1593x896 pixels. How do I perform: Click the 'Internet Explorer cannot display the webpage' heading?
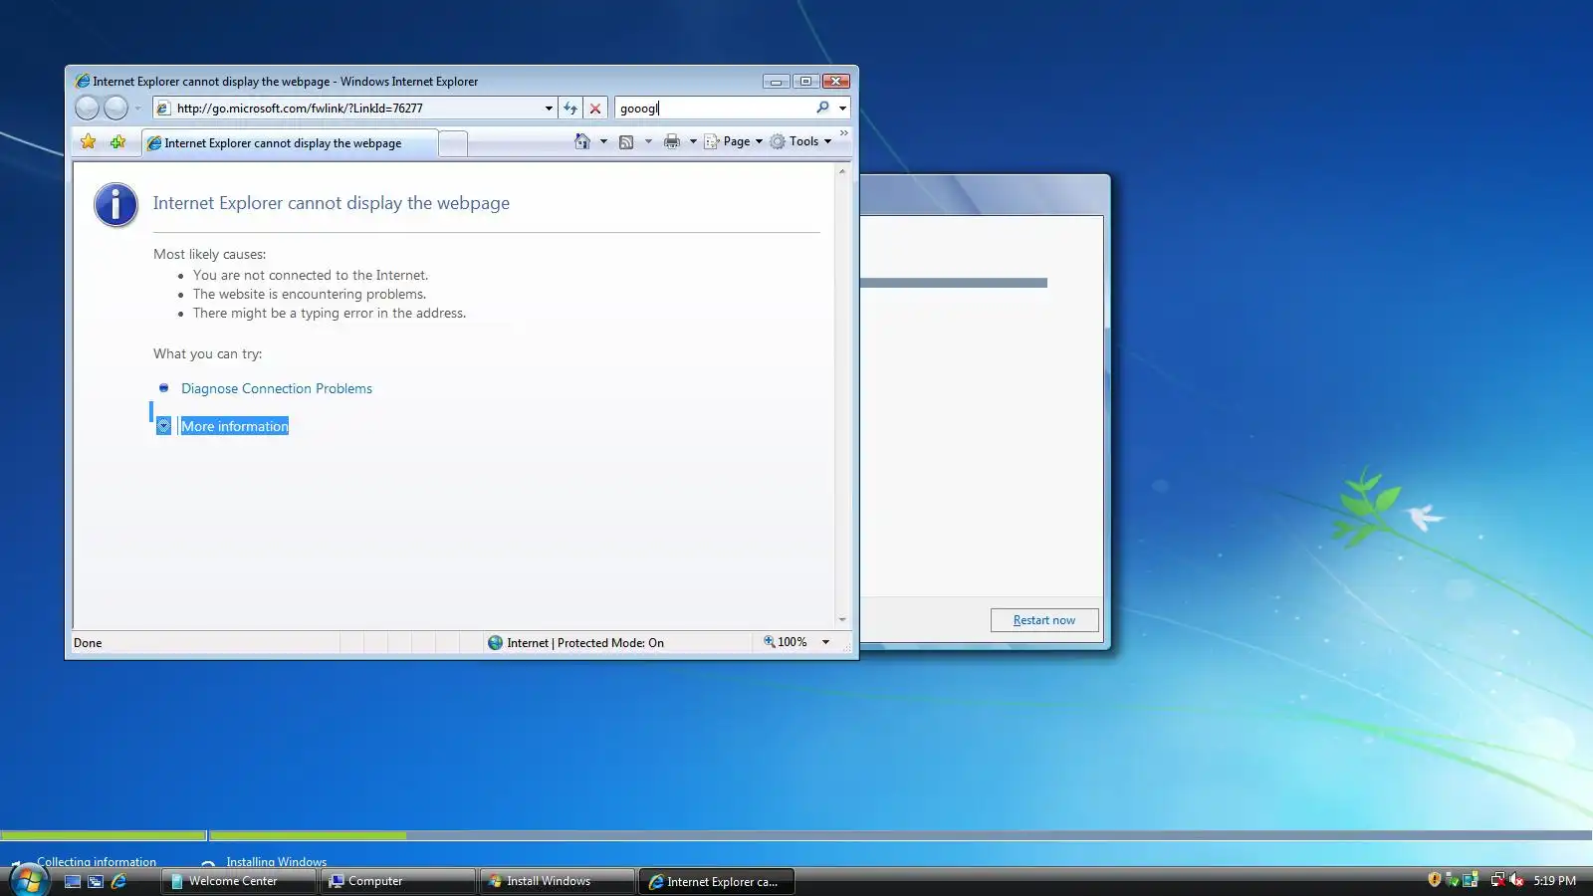332,203
